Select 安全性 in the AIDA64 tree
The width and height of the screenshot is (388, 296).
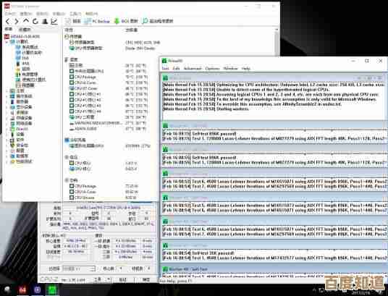click(20, 145)
